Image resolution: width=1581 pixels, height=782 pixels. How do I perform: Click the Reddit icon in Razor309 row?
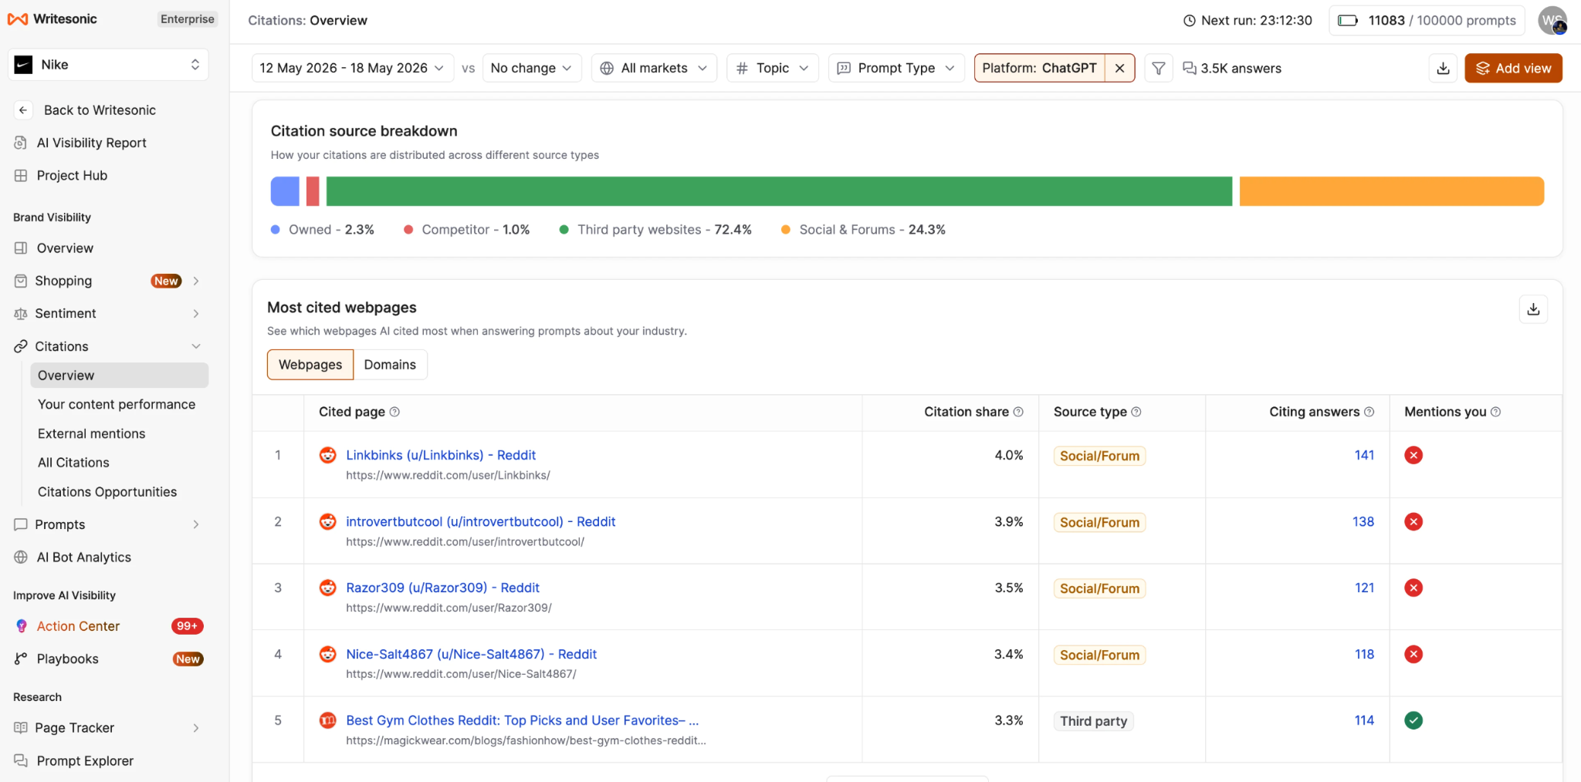(328, 588)
